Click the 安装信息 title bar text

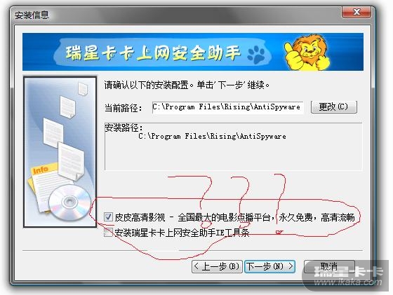tap(32, 15)
